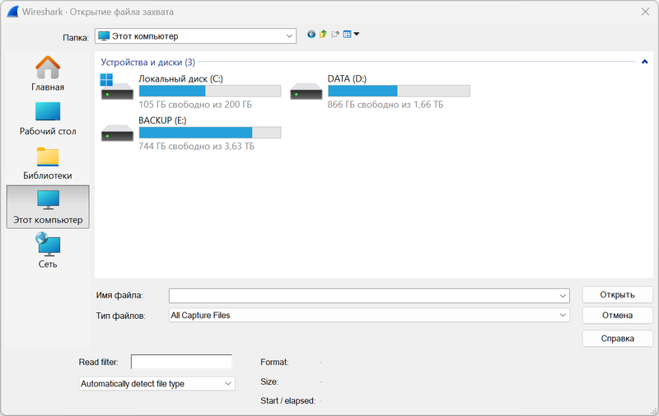Close the capture file dialog

click(x=645, y=12)
